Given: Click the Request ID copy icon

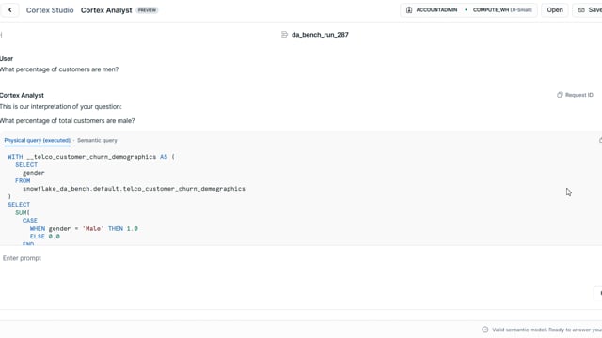Looking at the screenshot, I should 560,95.
